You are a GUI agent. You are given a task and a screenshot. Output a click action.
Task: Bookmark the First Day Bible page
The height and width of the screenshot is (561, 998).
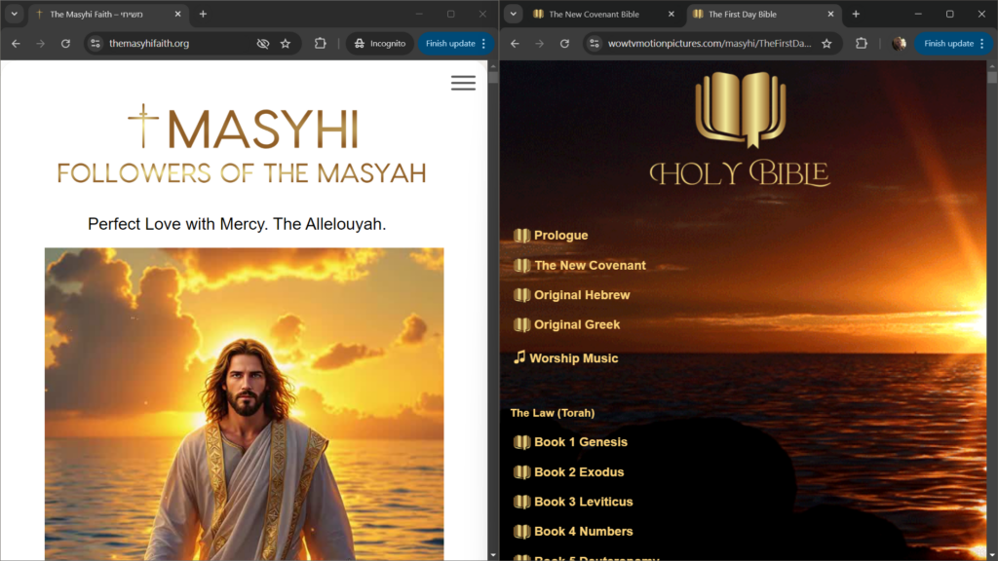click(x=826, y=44)
